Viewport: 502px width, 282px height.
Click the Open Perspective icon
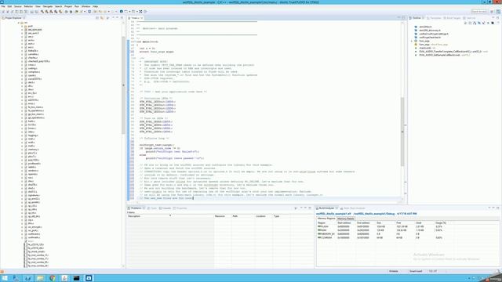click(x=492, y=12)
